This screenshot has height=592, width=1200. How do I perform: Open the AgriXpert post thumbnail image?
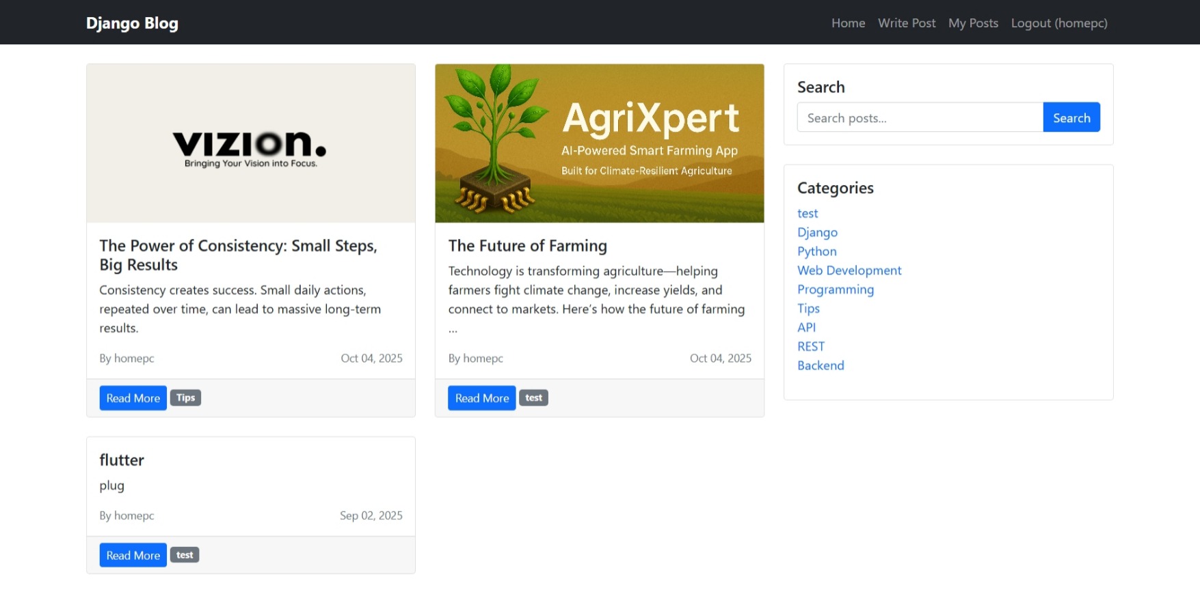tap(600, 143)
